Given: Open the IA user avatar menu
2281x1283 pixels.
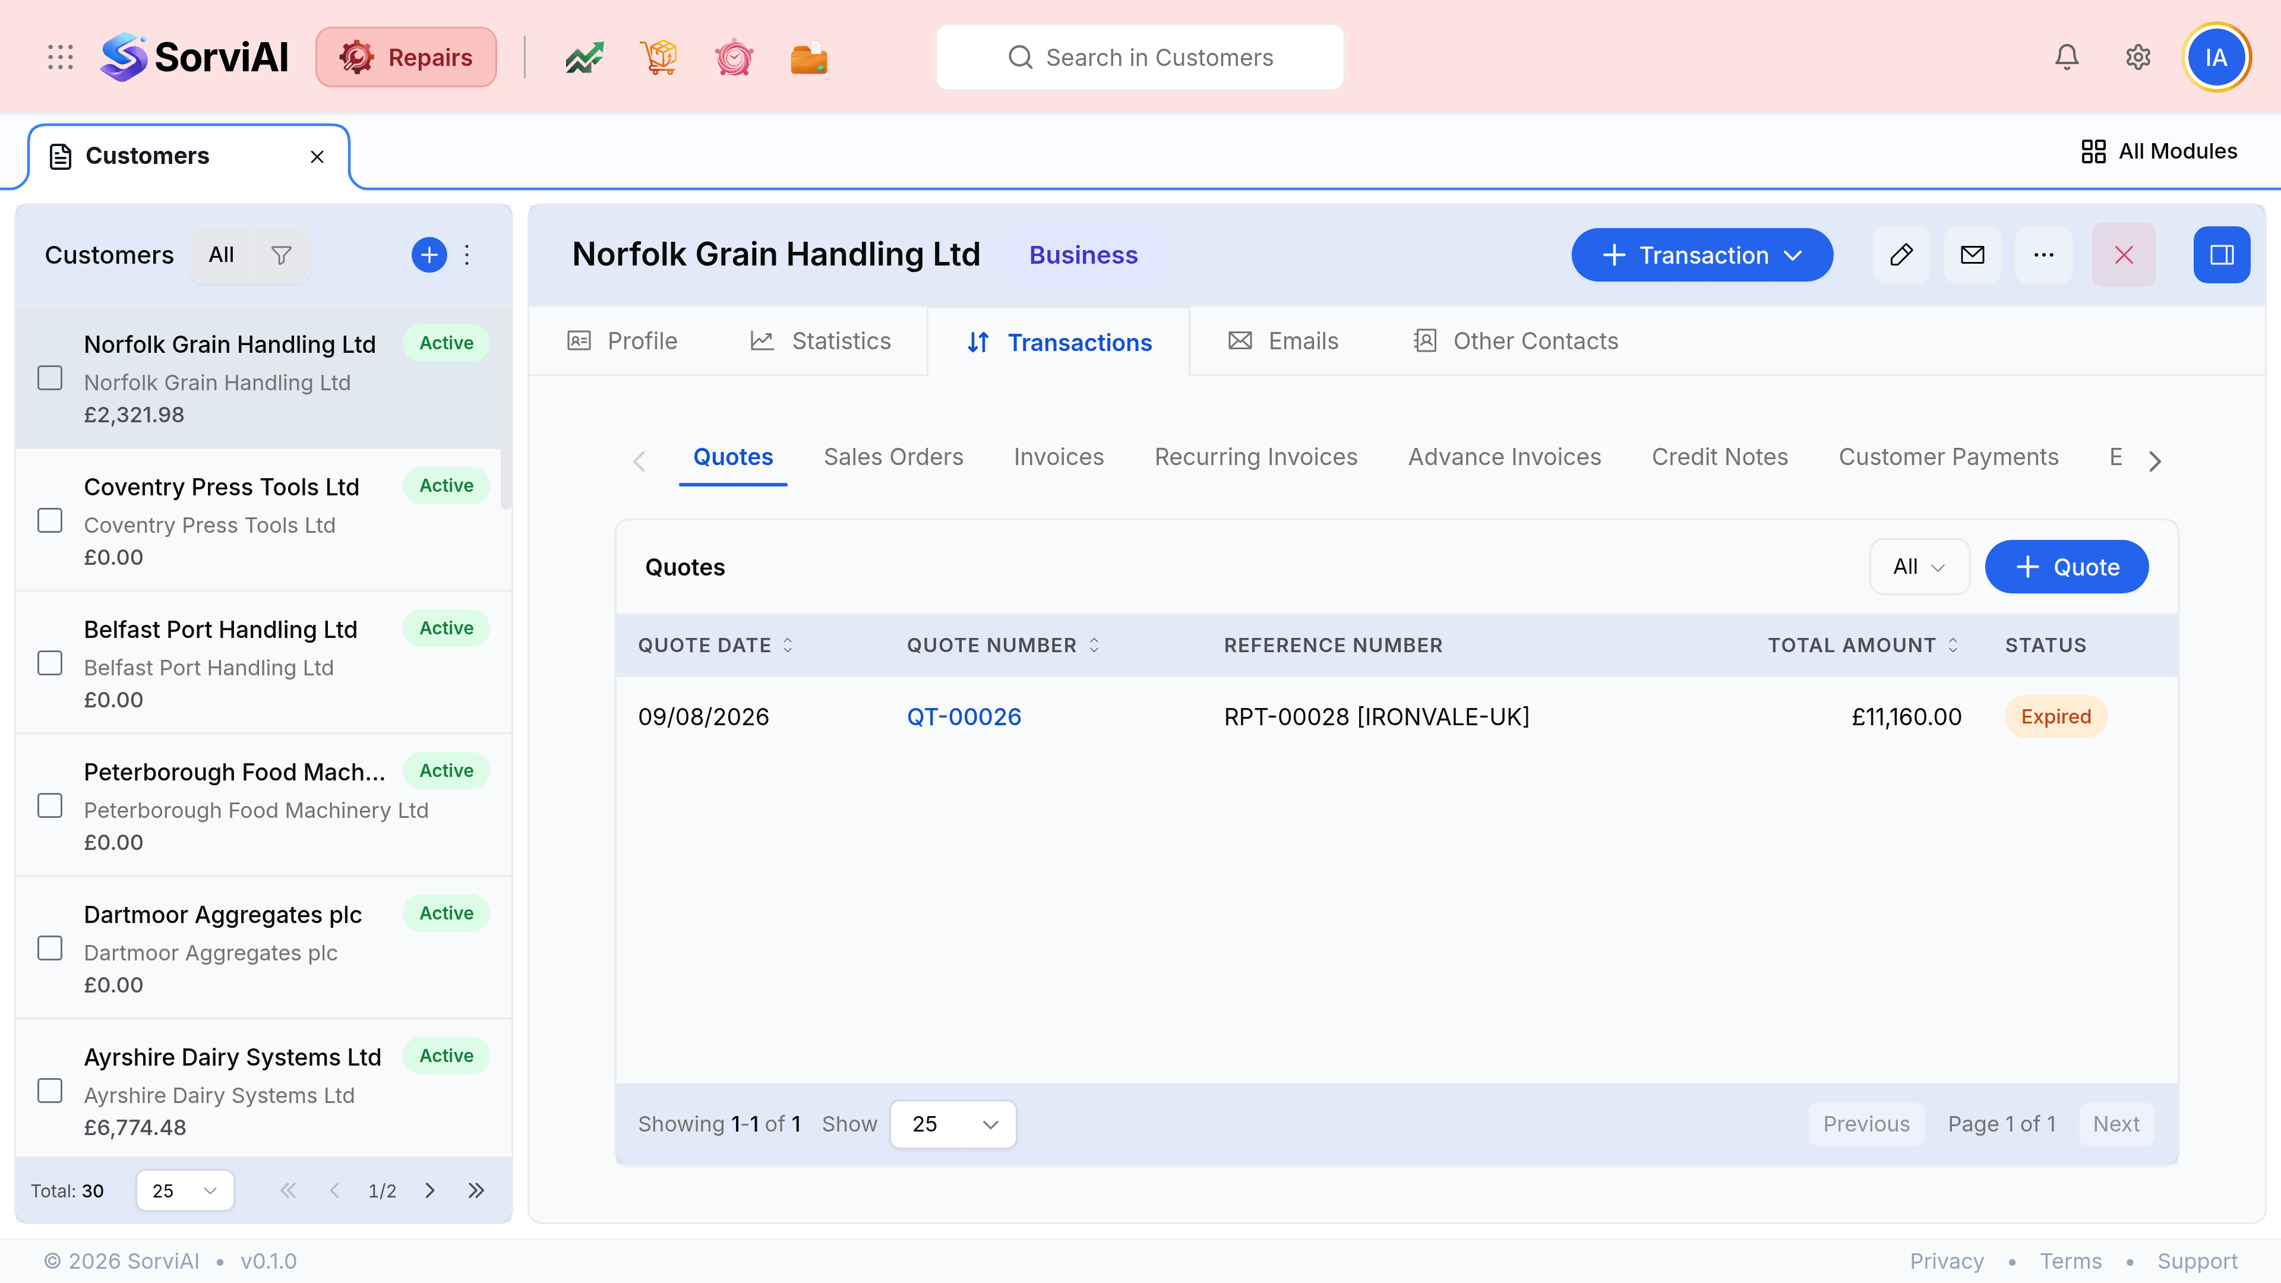Looking at the screenshot, I should click(2216, 58).
